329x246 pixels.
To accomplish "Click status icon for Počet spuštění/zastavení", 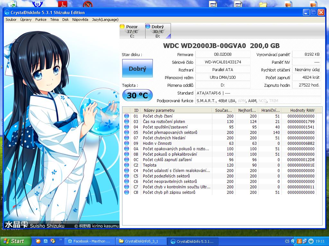I will (127, 127).
